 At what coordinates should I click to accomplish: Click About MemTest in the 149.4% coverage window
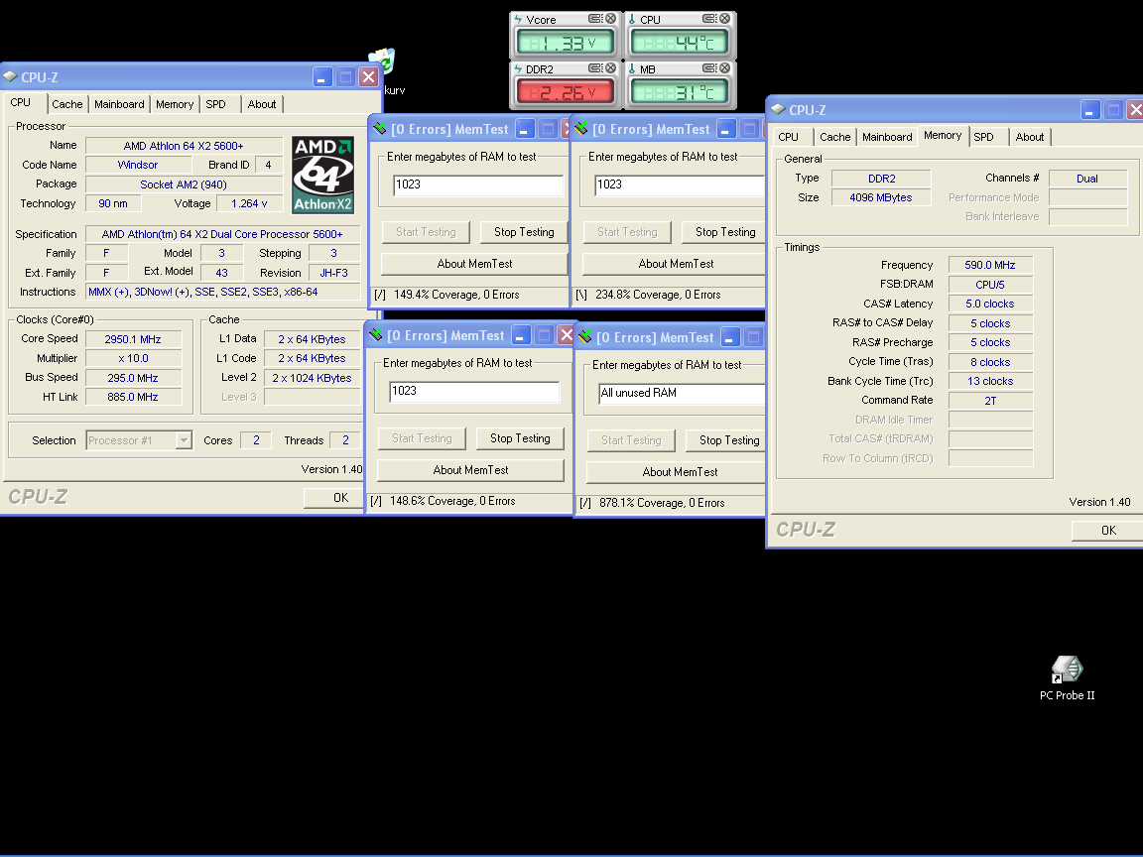474,264
